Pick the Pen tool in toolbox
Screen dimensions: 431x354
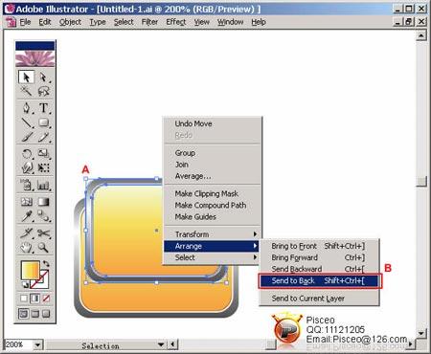click(x=27, y=108)
